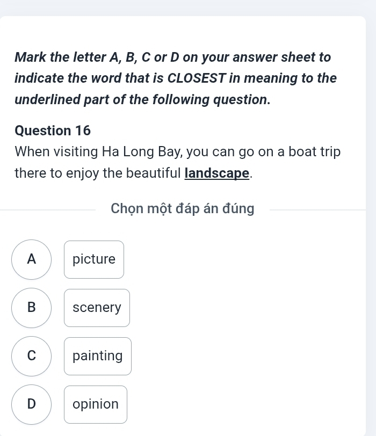Image resolution: width=376 pixels, height=436 pixels.
Task: Choose the 'painting' answer box
Action: (x=97, y=356)
